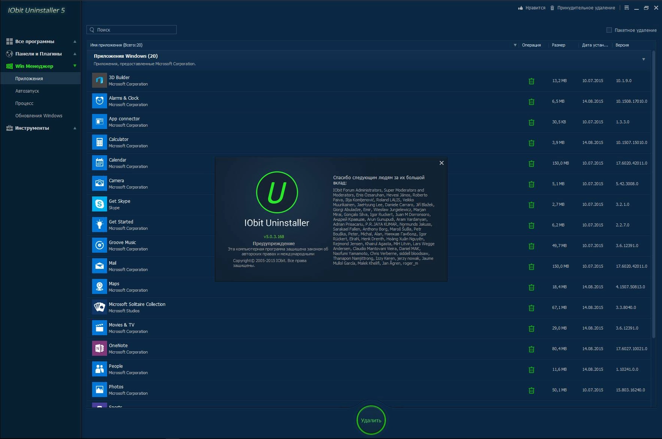662x439 pixels.
Task: Click the Удалить button
Action: 371,420
